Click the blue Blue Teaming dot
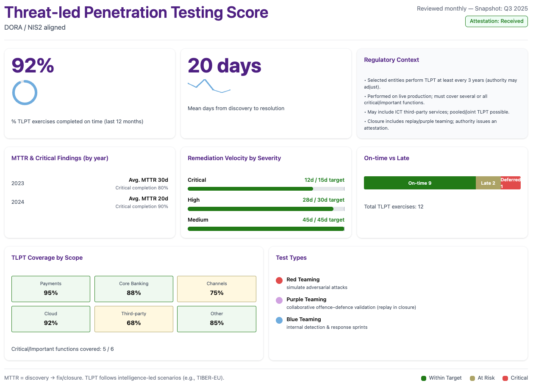The height and width of the screenshot is (386, 533). click(x=279, y=320)
